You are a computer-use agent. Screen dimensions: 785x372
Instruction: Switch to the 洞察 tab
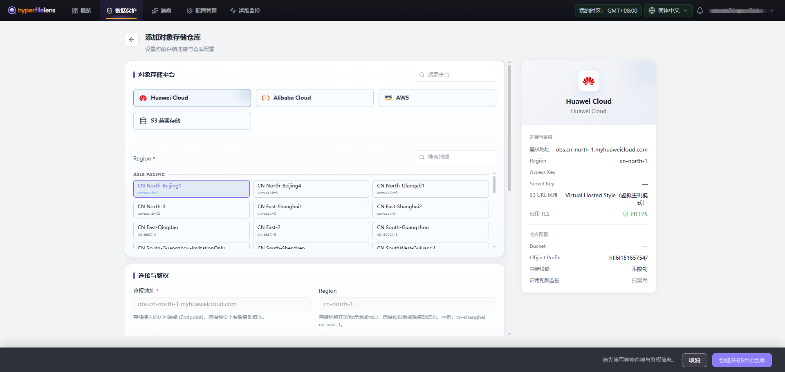[x=161, y=11]
